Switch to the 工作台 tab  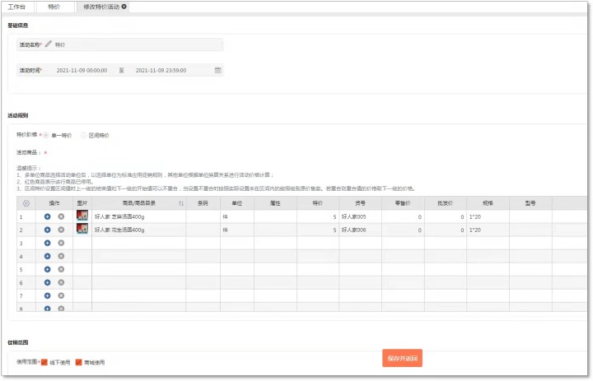pos(18,7)
